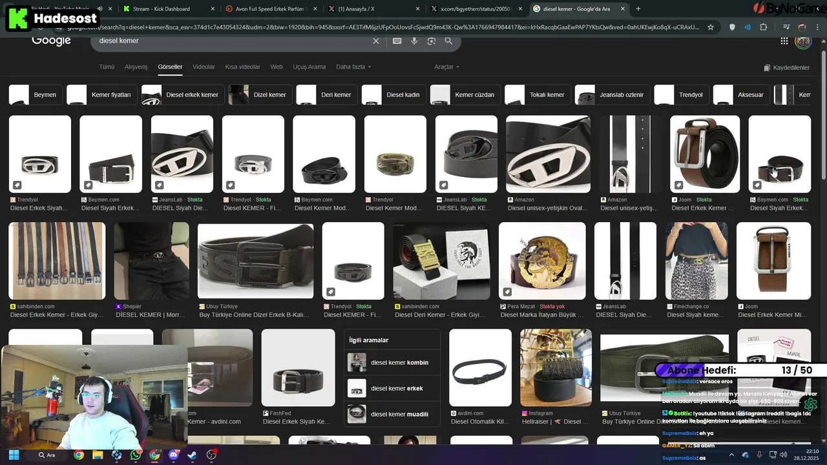Open Steam from the taskbar
827x465 pixels.
[x=192, y=455]
